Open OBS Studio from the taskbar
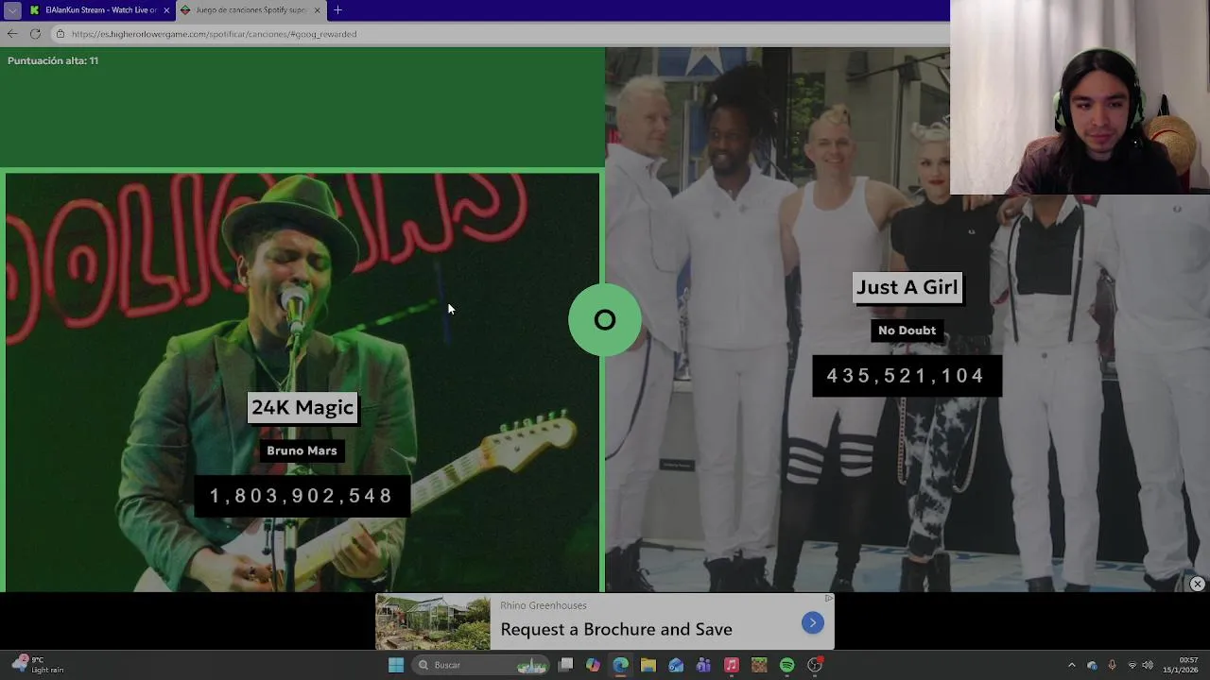1210x680 pixels. (x=815, y=665)
